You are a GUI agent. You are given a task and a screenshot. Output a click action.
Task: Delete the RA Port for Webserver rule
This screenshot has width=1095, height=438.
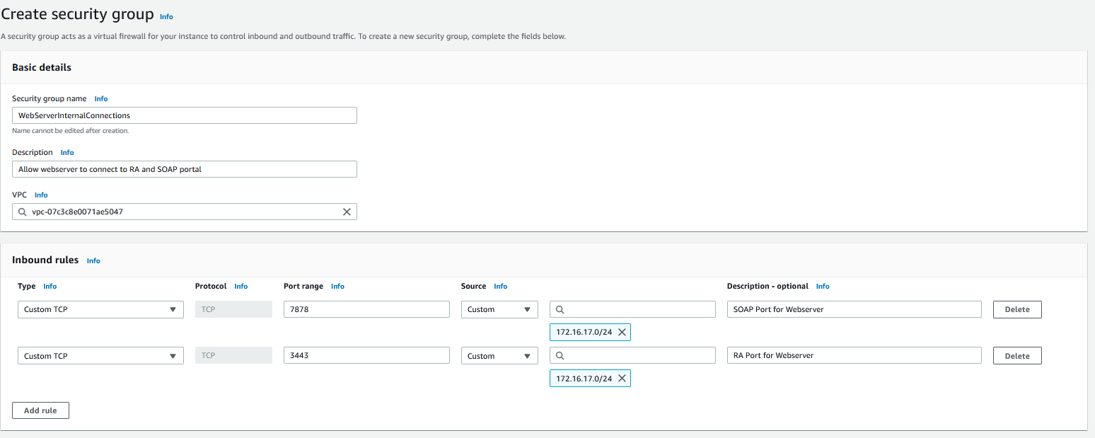coord(1016,356)
